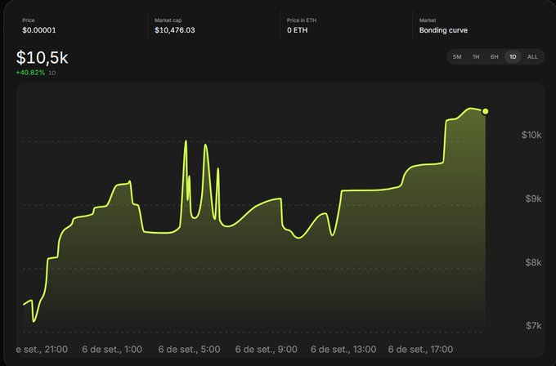Click the 1D label beside percent change
The image size is (556, 366).
pos(52,73)
